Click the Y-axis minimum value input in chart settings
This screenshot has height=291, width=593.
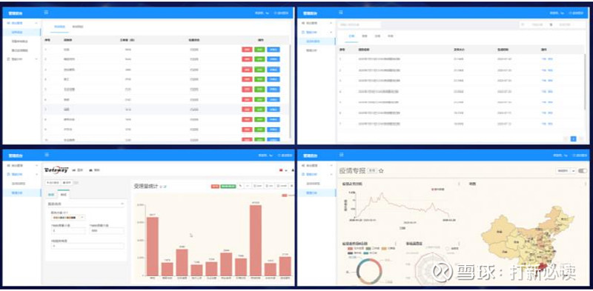(68, 230)
